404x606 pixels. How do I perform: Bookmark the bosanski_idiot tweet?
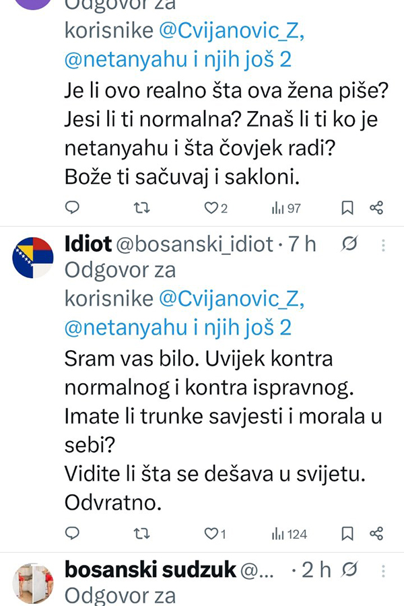347,534
